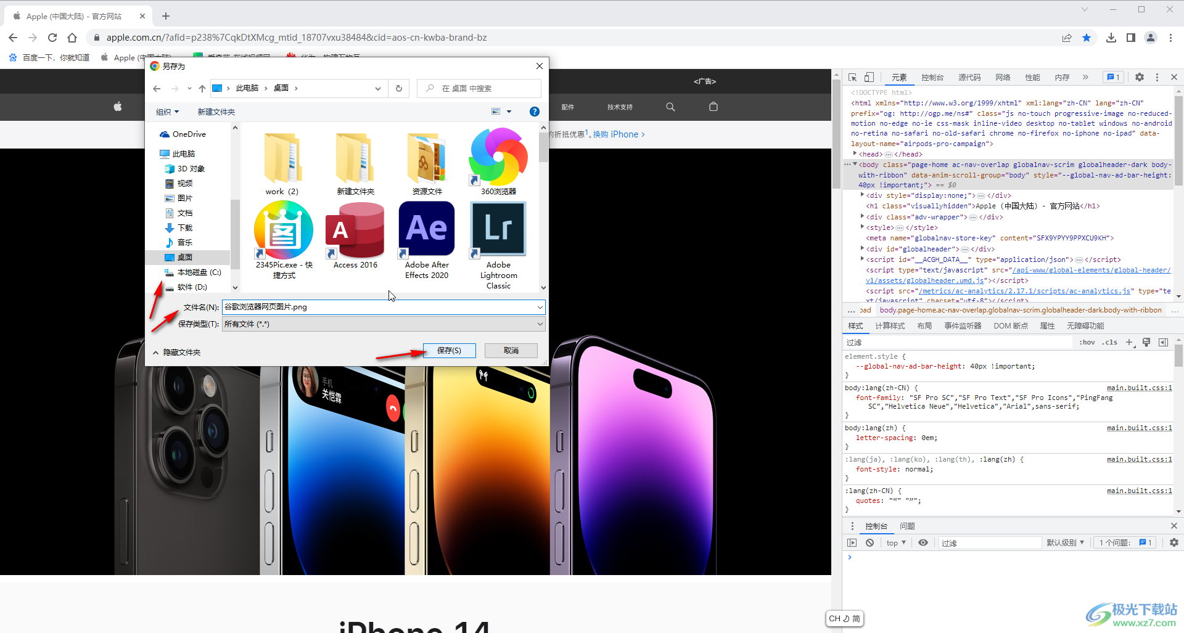This screenshot has width=1184, height=633.
Task: Clear the console with the ban icon
Action: pos(869,542)
